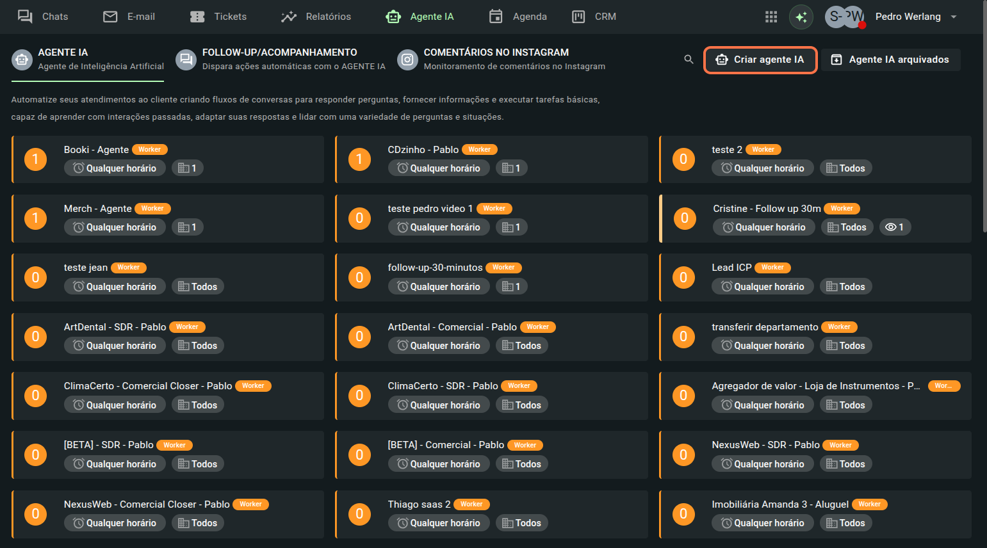
Task: Open Agente IA arquivados list
Action: [891, 60]
